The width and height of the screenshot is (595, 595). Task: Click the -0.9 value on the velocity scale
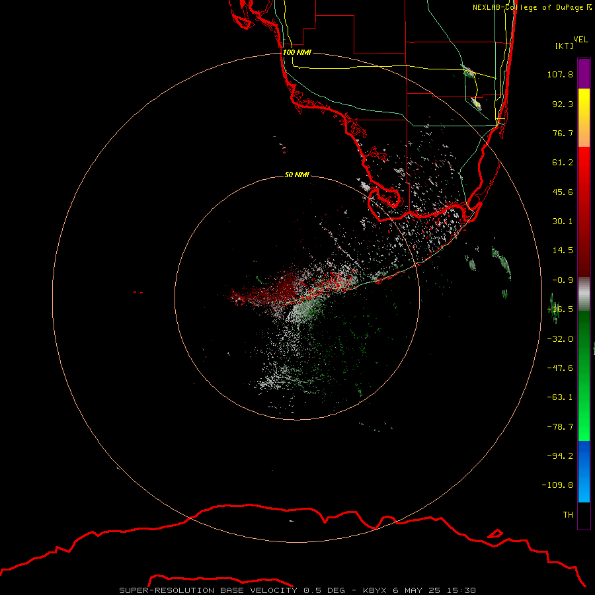point(563,280)
